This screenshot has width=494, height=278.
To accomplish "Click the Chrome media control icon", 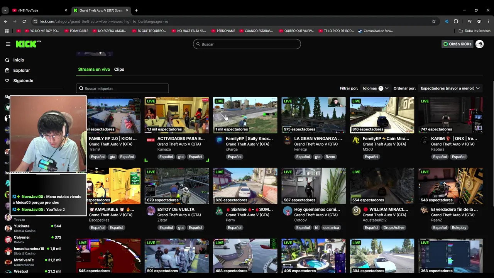I will coord(470,21).
